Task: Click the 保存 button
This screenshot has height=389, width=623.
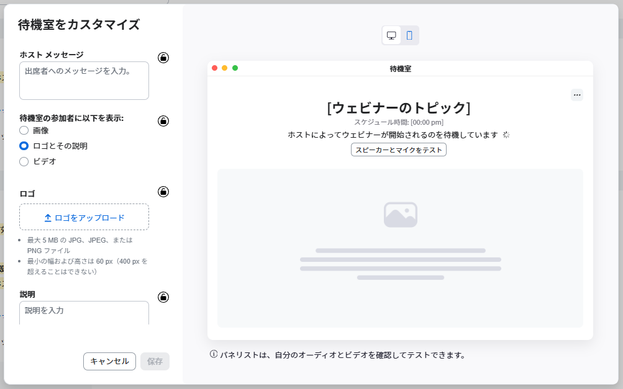Action: coord(155,361)
